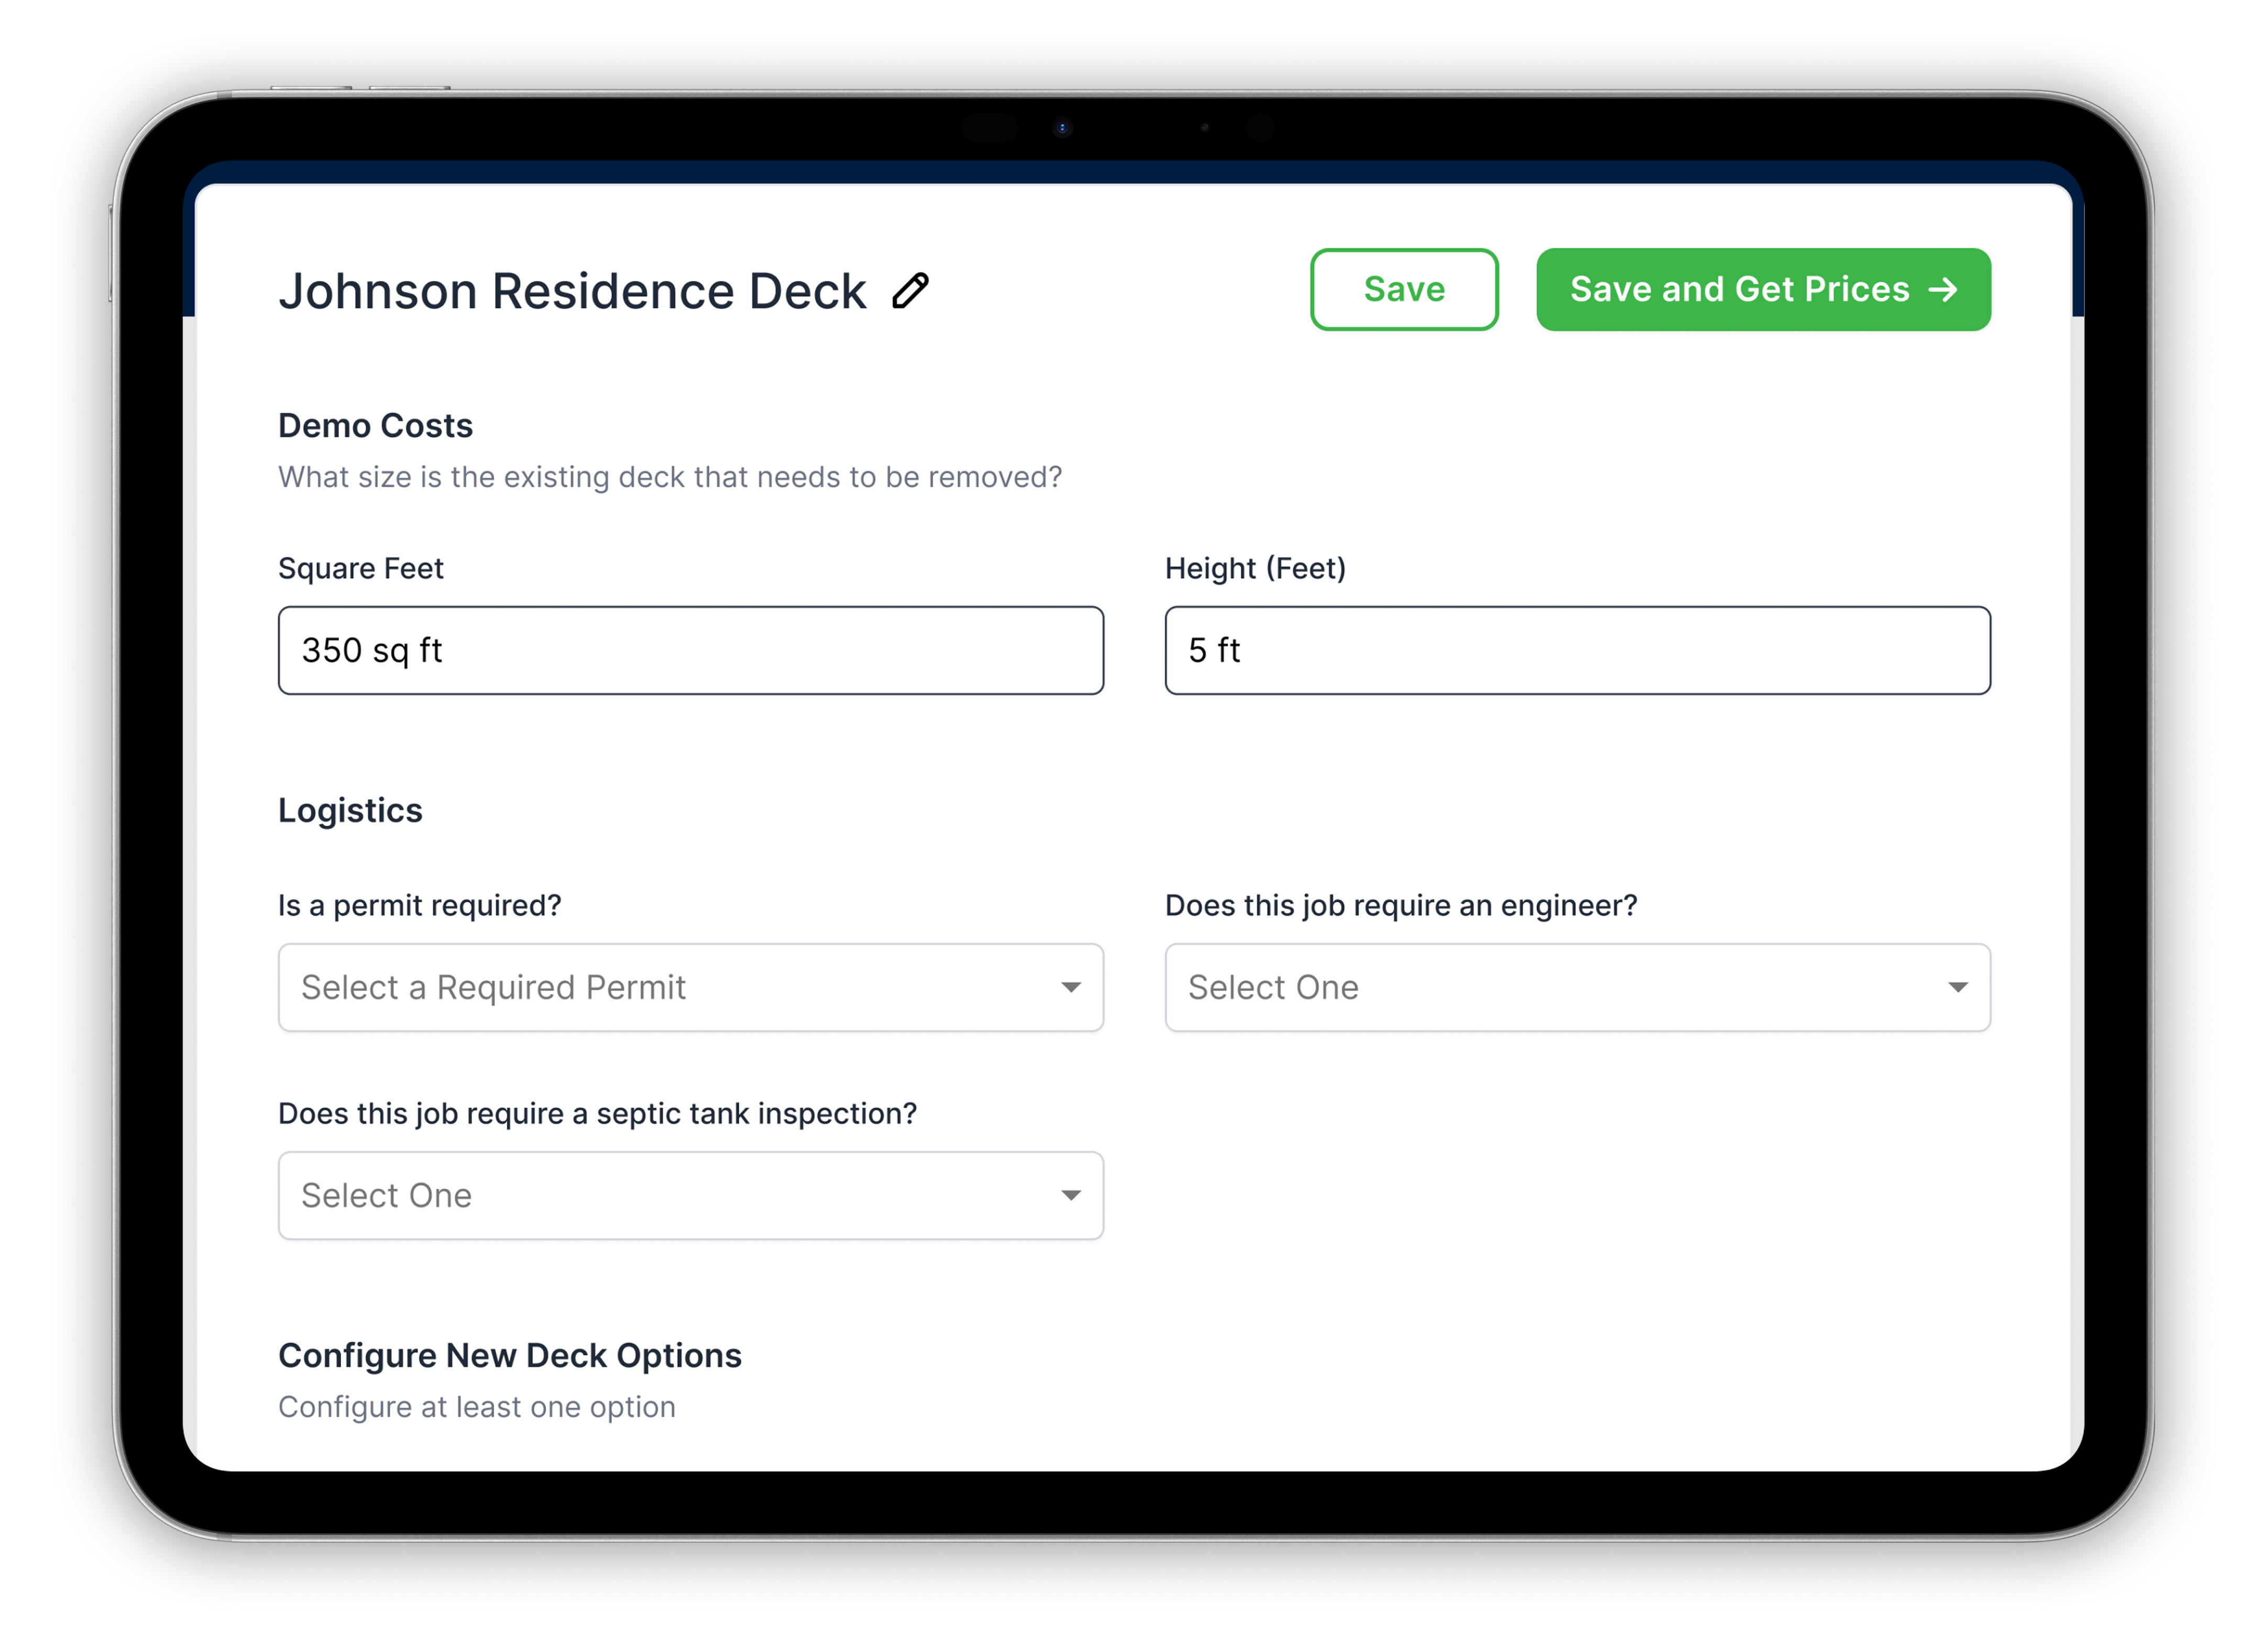
Task: Click 'Does this job require an engineer?' label
Action: [x=1400, y=905]
